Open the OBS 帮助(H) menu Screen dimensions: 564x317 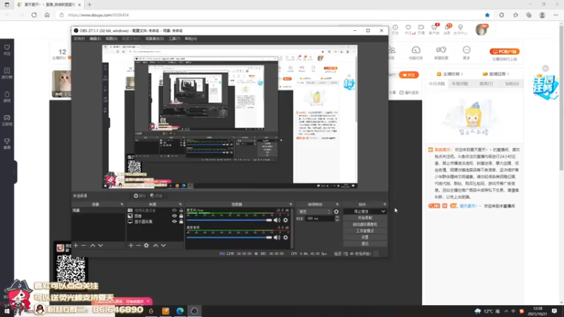190,39
